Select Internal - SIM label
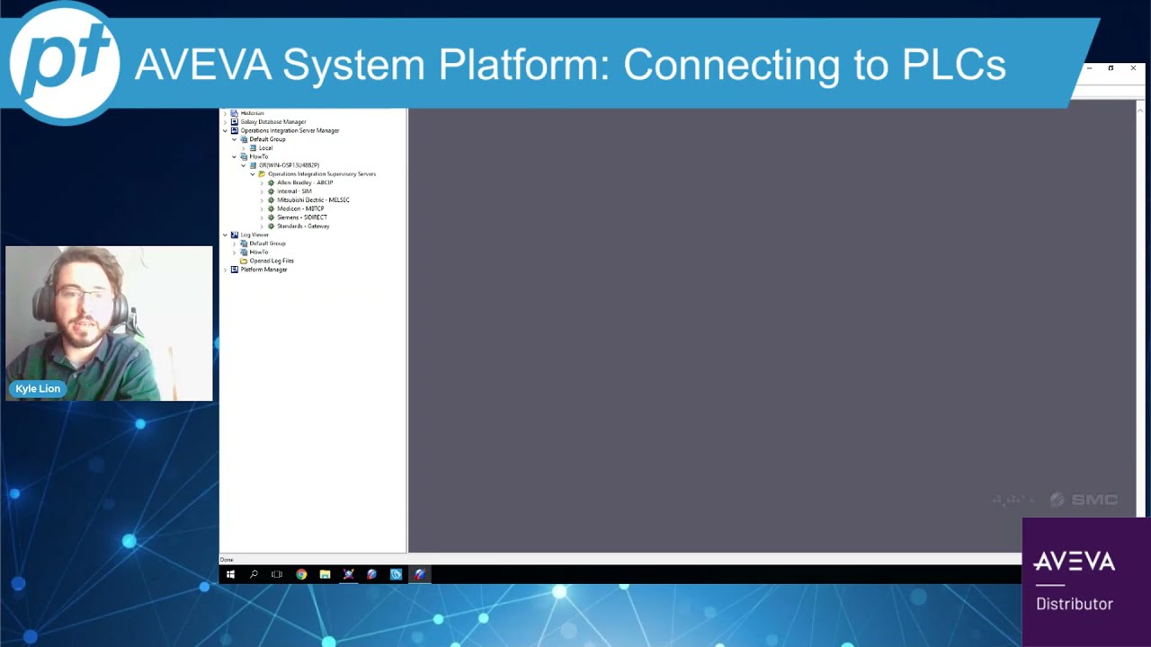1151x647 pixels. (x=294, y=191)
